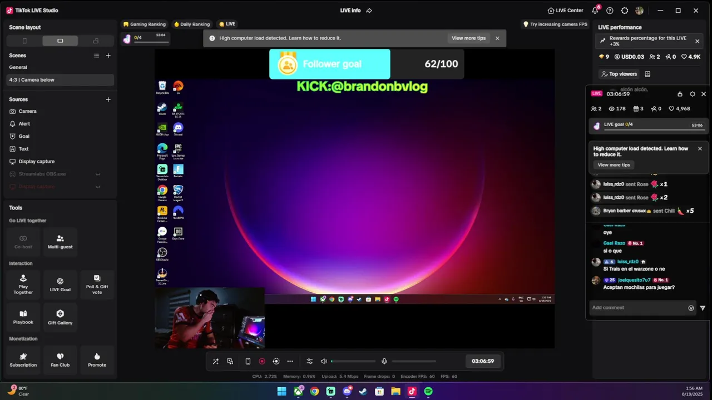The height and width of the screenshot is (400, 712).
Task: Open the Promote tool
Action: tap(97, 359)
